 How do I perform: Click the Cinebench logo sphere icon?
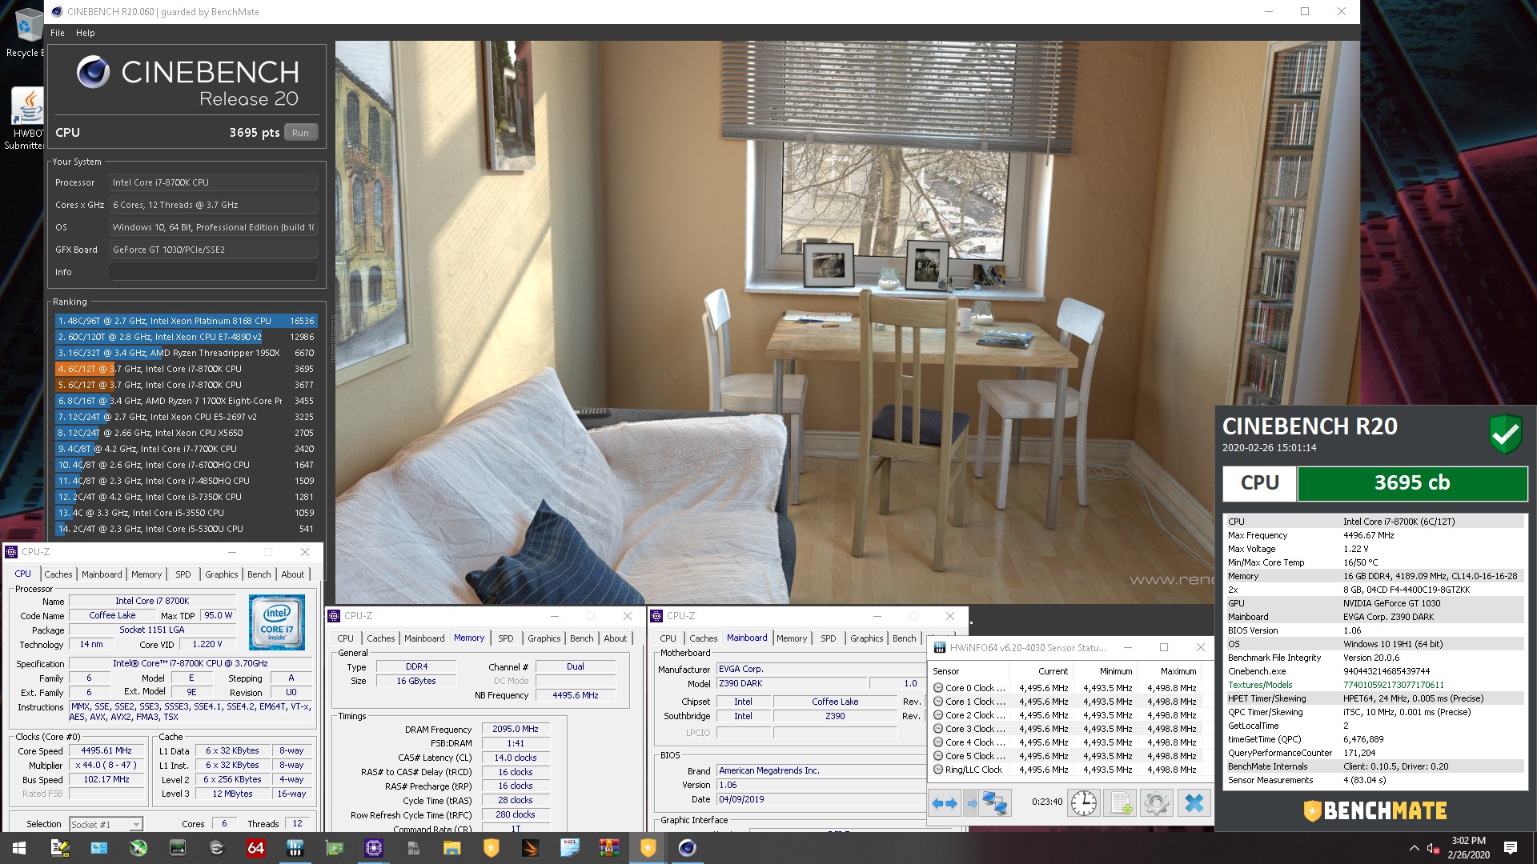coord(93,72)
